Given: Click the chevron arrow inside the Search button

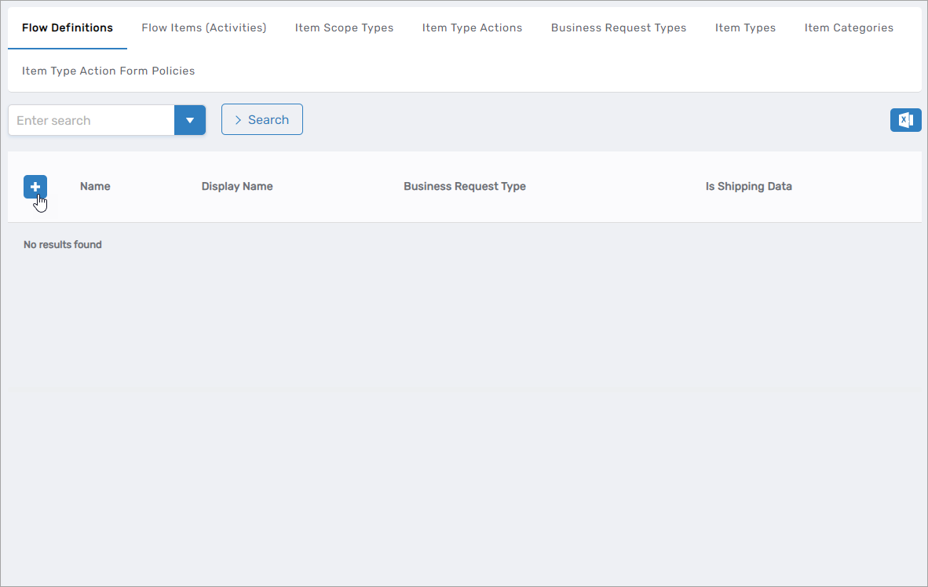Looking at the screenshot, I should 238,120.
